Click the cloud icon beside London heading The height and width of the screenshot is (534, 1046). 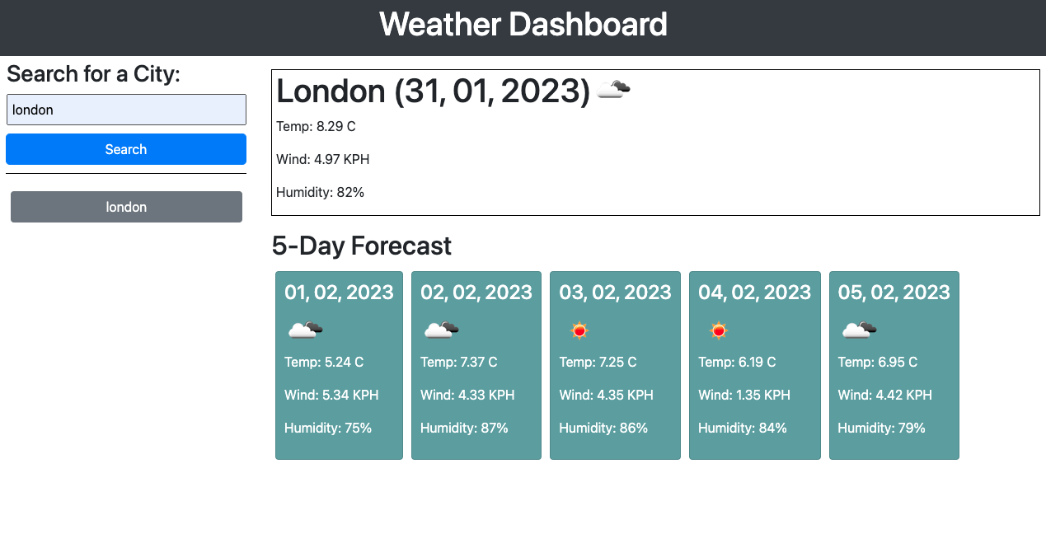(613, 89)
